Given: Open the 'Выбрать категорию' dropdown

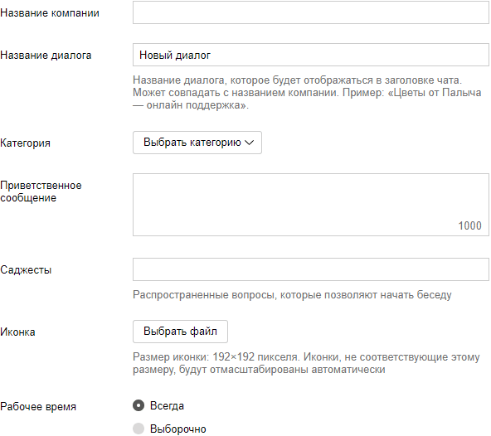Looking at the screenshot, I should [x=197, y=143].
